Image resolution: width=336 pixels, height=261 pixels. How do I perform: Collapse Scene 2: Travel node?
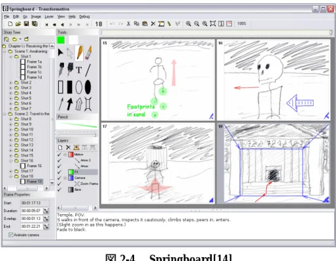coord(5,114)
